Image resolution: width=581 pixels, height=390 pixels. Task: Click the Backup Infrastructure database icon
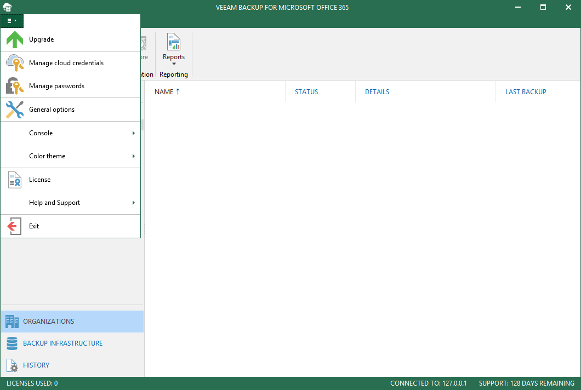[x=12, y=343]
